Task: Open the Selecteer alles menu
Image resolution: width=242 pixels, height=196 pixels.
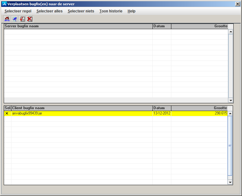Action: [49, 11]
